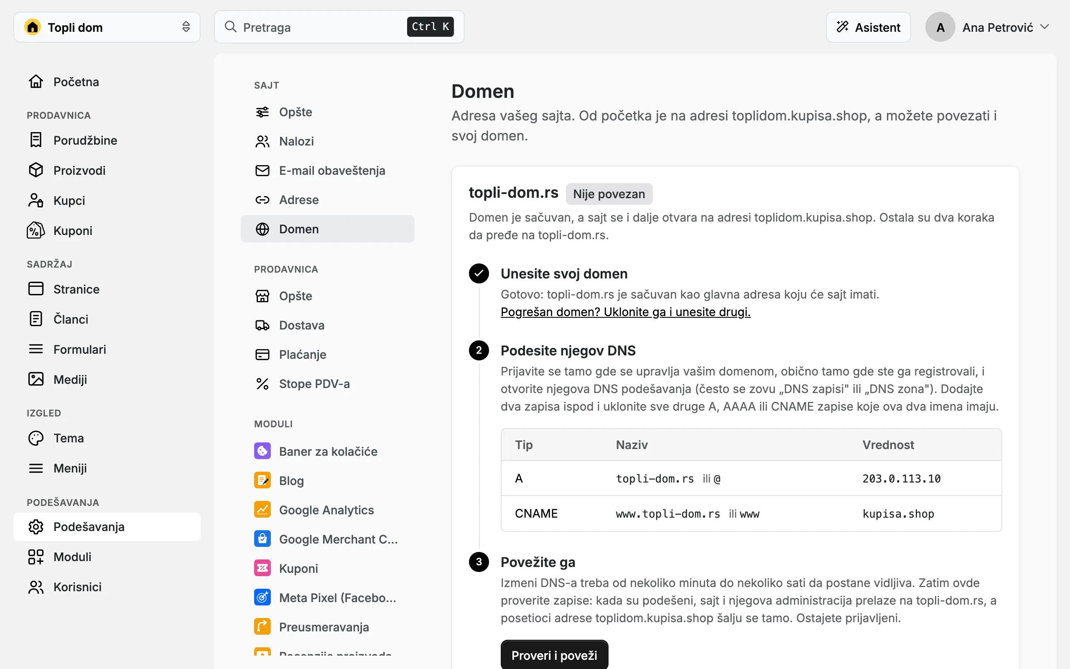Viewport: 1070px width, 669px height.
Task: Open Stranice window icon
Action: (x=36, y=289)
